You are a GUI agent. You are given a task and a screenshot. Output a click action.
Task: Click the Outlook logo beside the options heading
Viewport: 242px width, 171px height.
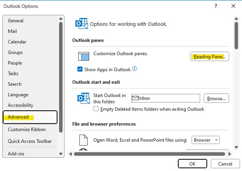coord(82,23)
